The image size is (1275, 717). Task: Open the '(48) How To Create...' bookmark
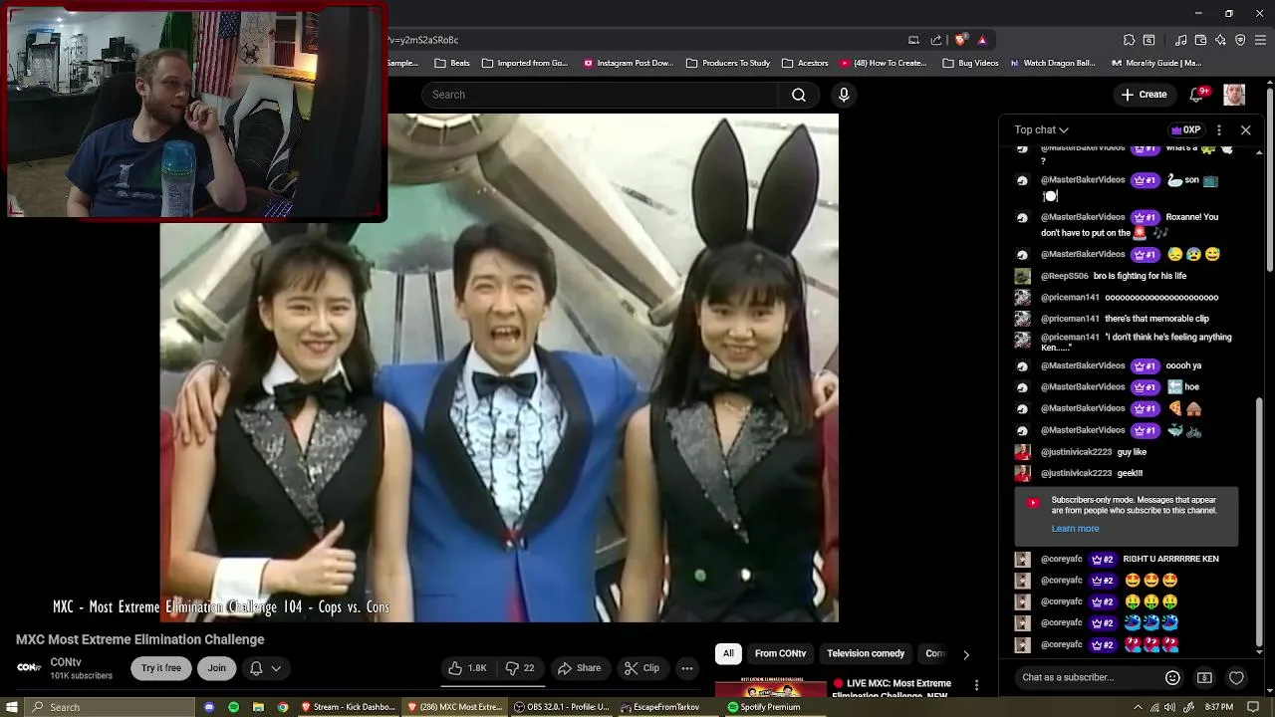(883, 63)
